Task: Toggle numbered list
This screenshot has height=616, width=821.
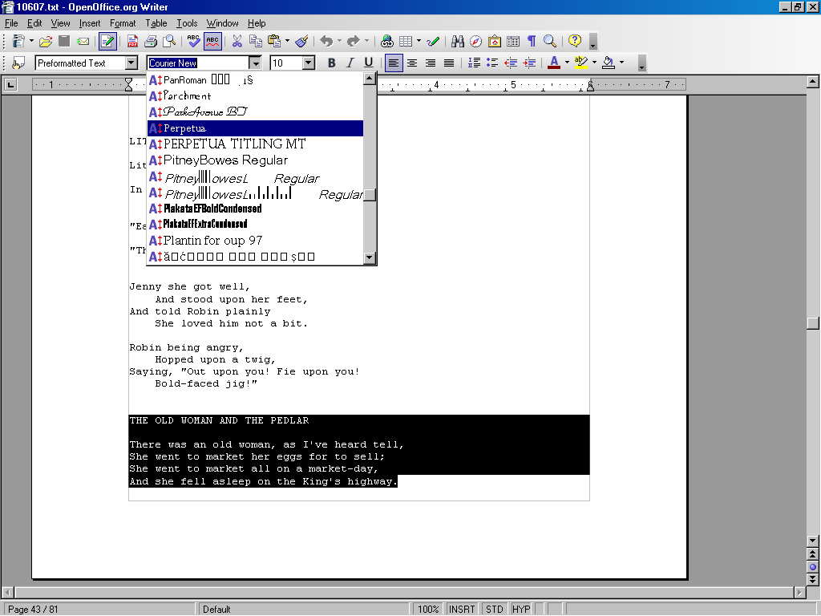Action: [x=474, y=63]
